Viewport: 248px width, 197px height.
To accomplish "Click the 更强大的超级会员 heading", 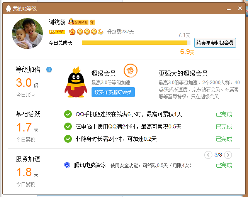I will (183, 73).
